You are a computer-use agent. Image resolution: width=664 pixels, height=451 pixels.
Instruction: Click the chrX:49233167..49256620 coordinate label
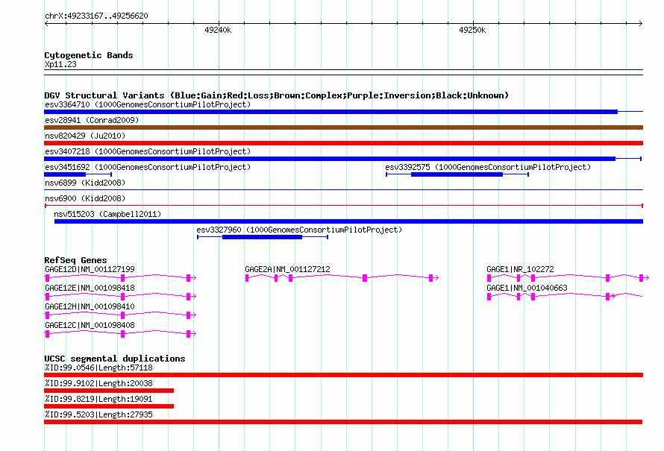pos(96,16)
